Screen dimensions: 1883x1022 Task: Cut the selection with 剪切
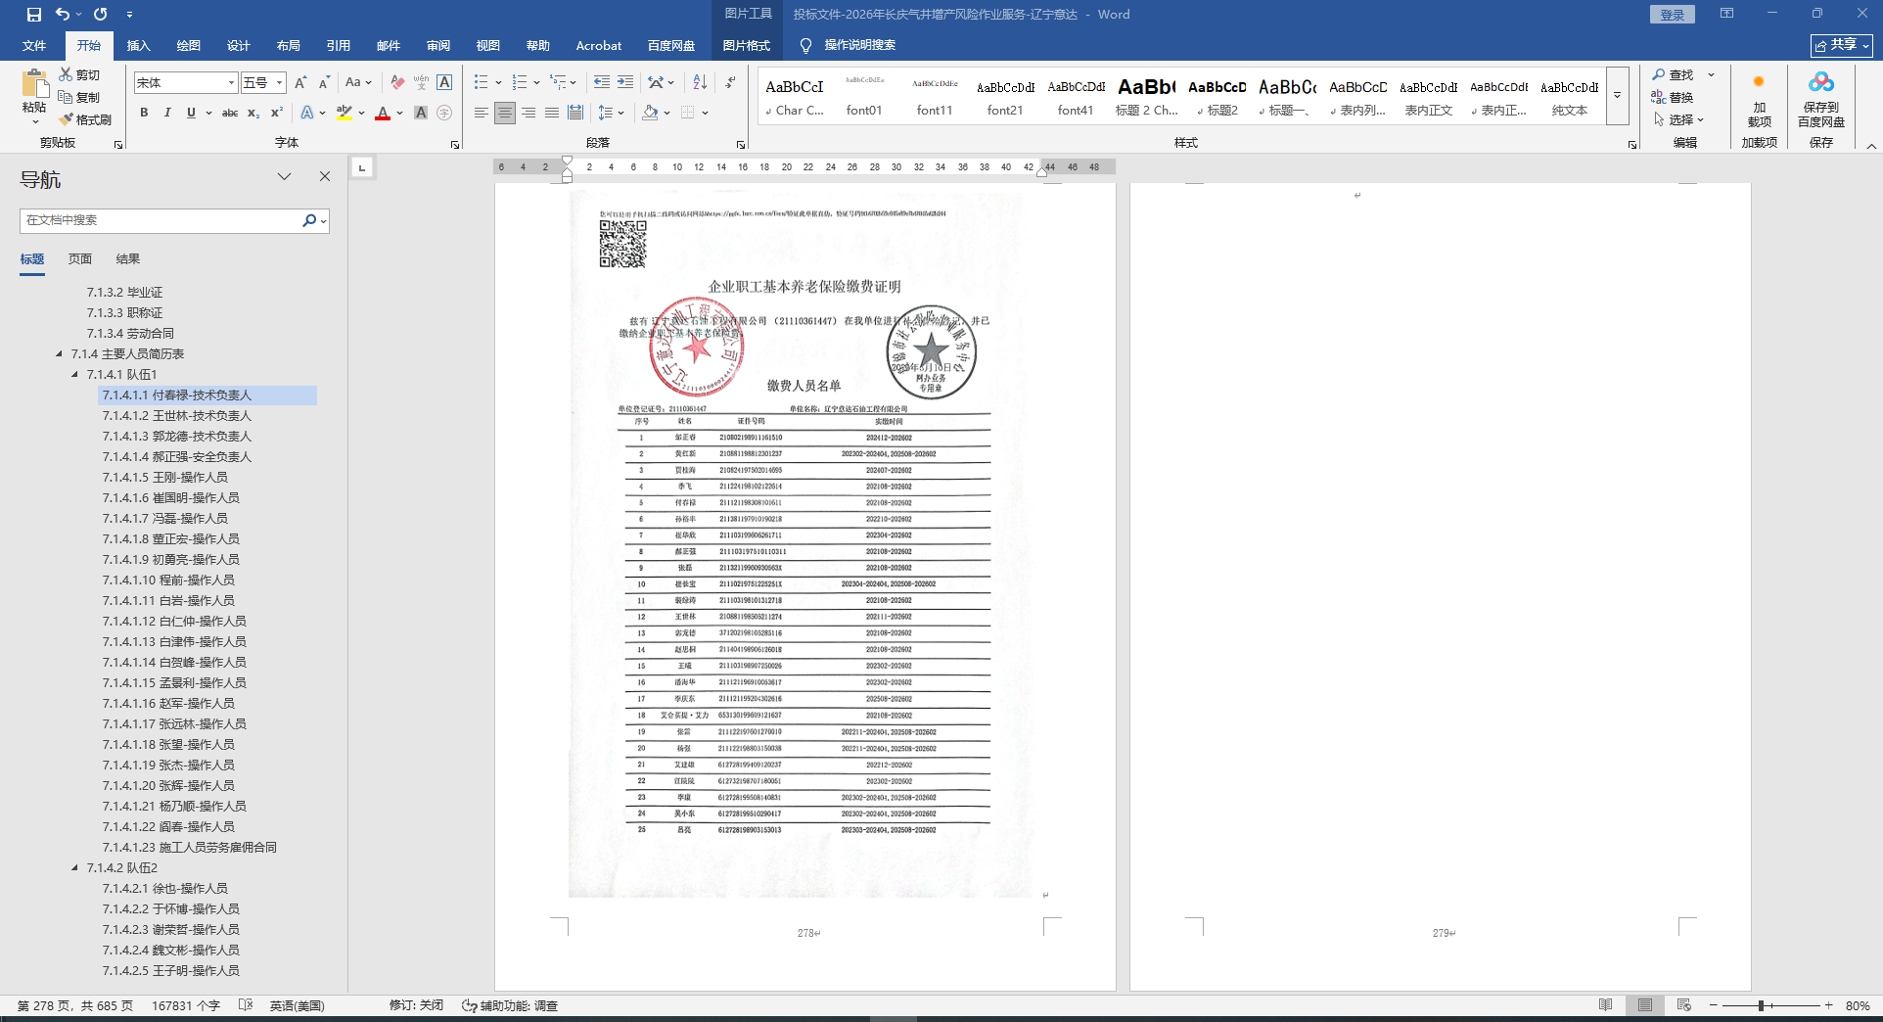(x=79, y=74)
